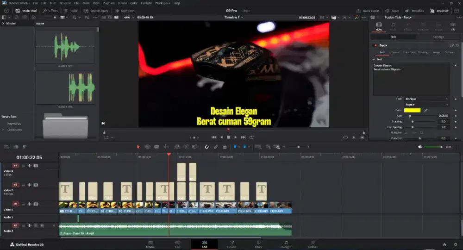Open the Timeline 1 name dropdown
463x250 pixels.
[234, 18]
